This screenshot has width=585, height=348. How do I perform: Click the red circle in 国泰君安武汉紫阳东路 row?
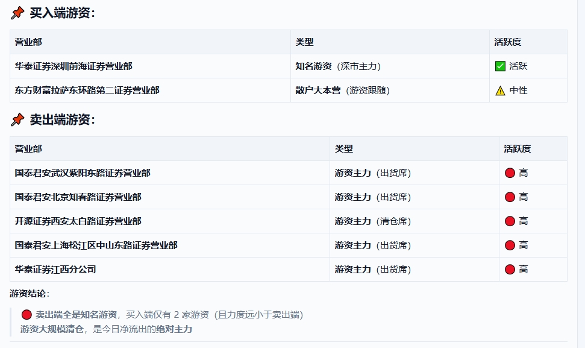tap(510, 173)
